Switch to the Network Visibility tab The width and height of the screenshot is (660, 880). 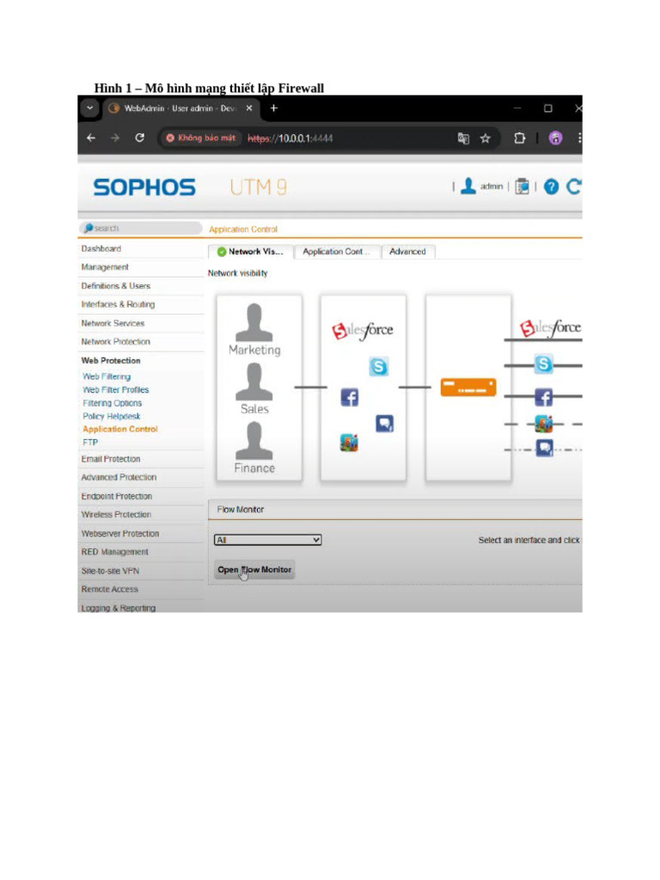pyautogui.click(x=251, y=252)
